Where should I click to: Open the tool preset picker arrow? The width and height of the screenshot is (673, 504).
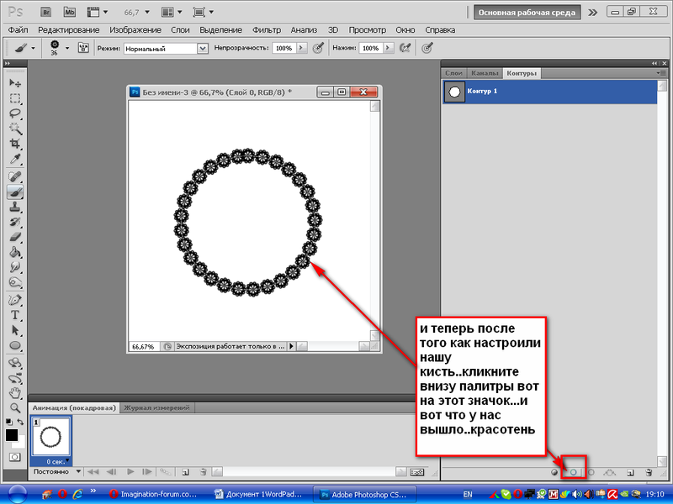point(33,48)
